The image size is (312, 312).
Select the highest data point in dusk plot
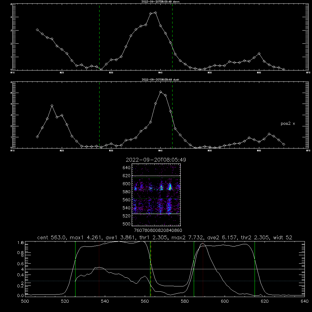click(x=161, y=92)
